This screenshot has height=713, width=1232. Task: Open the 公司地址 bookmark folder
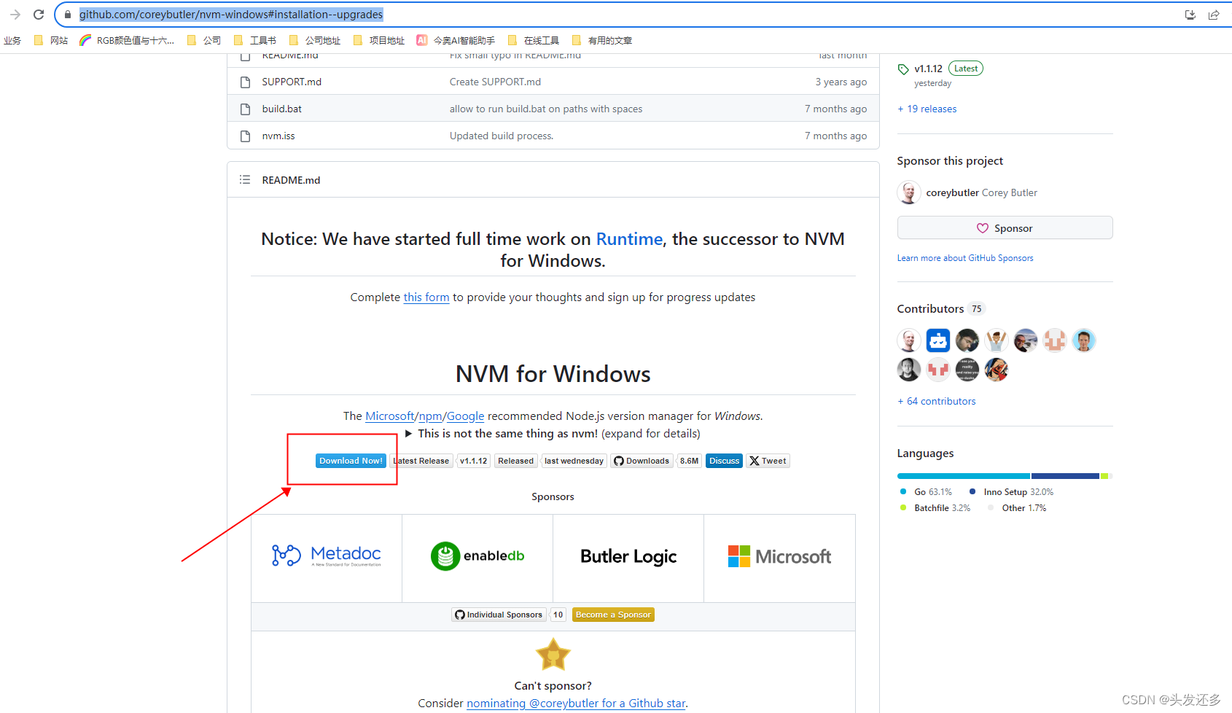[315, 40]
